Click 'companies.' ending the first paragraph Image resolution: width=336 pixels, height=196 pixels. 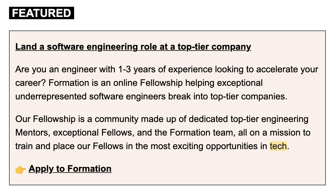(264, 96)
